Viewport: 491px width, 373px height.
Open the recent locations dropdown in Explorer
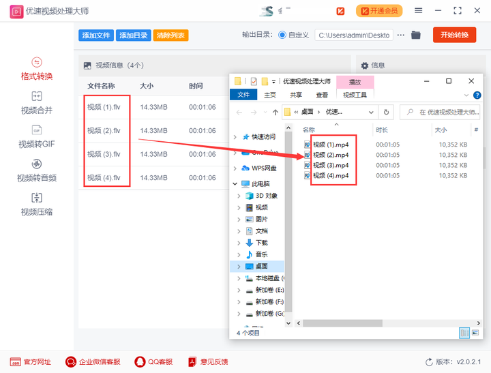point(265,112)
